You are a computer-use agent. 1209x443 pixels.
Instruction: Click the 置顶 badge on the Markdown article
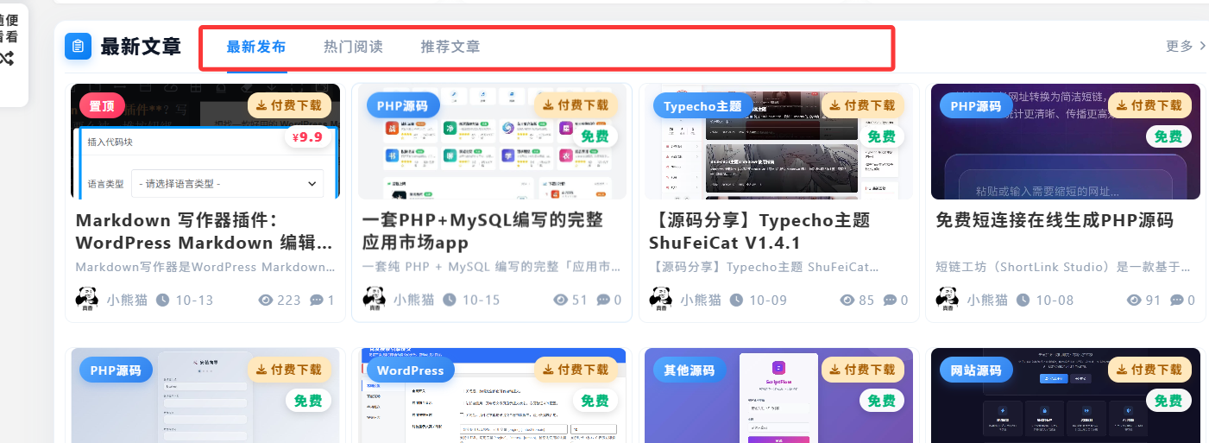[x=102, y=105]
